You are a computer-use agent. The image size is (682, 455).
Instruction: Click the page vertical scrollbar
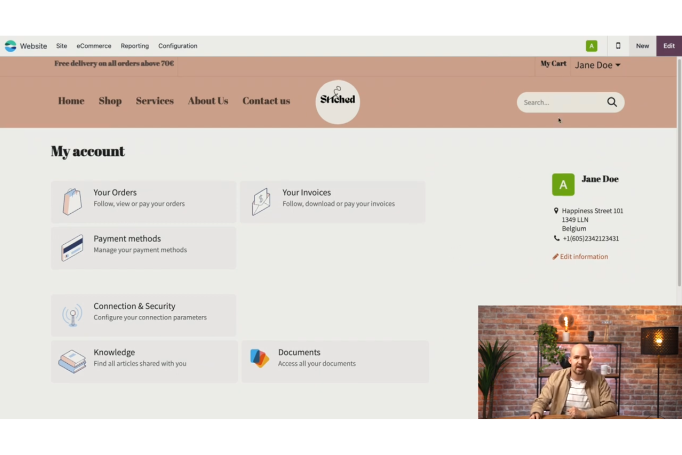(x=679, y=173)
